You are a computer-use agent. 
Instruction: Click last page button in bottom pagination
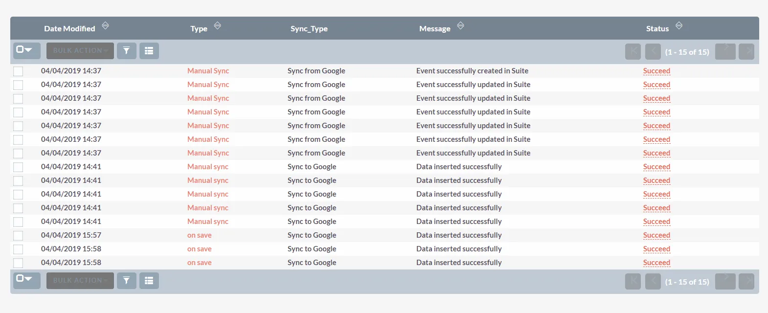point(746,281)
